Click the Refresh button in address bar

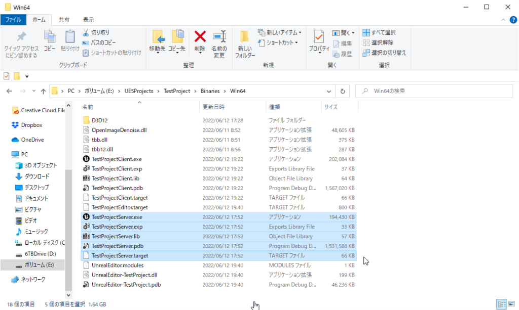pyautogui.click(x=343, y=91)
